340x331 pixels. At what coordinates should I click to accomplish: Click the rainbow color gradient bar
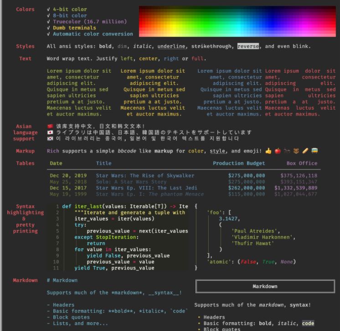click(x=237, y=21)
